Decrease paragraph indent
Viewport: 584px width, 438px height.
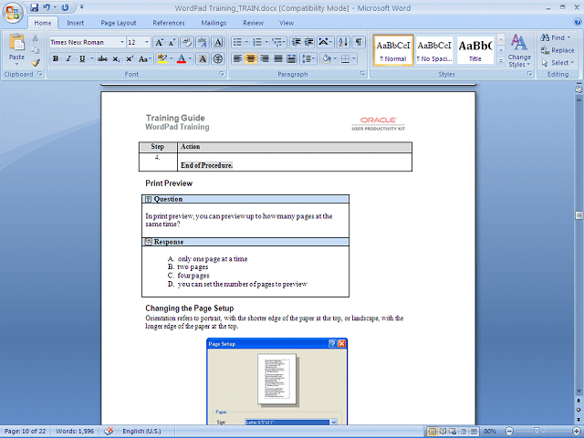(296, 42)
